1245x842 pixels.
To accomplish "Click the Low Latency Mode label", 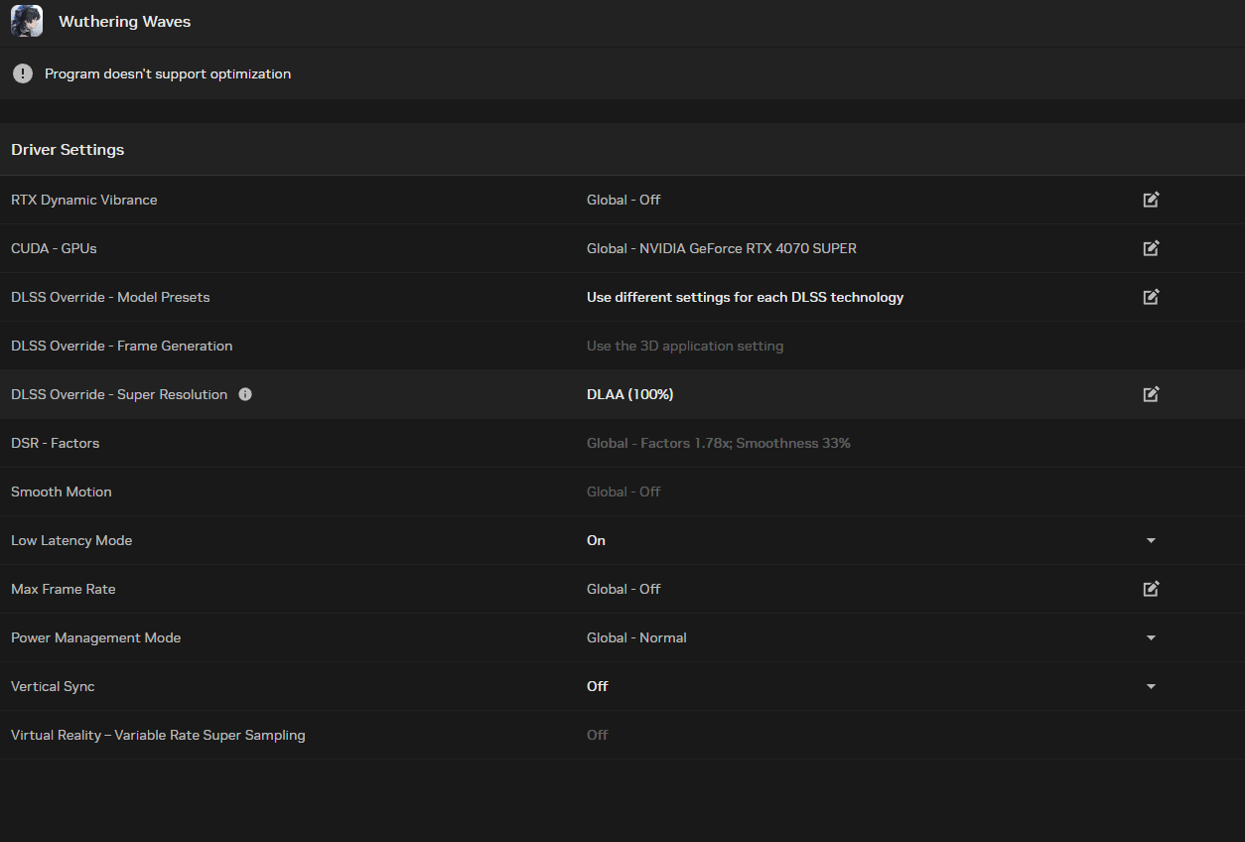I will 71,540.
